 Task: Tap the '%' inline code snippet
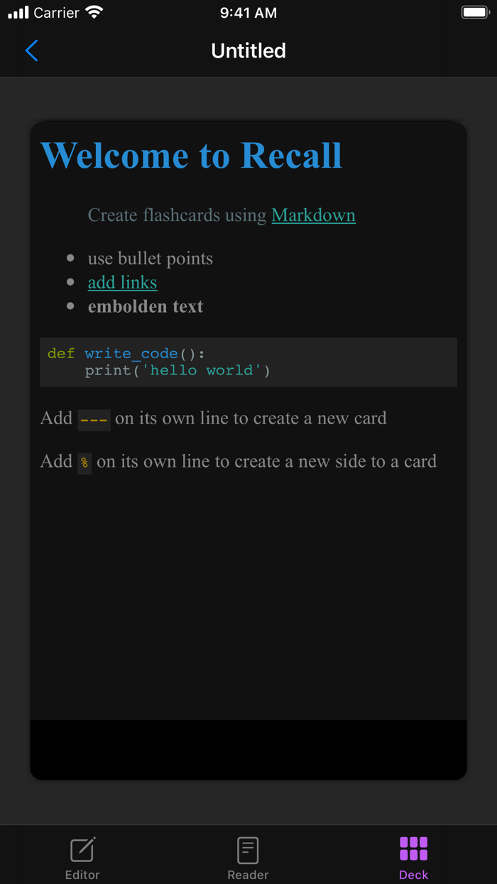[x=84, y=463]
